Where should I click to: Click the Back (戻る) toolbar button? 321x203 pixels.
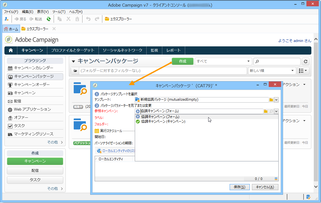click(x=20, y=19)
